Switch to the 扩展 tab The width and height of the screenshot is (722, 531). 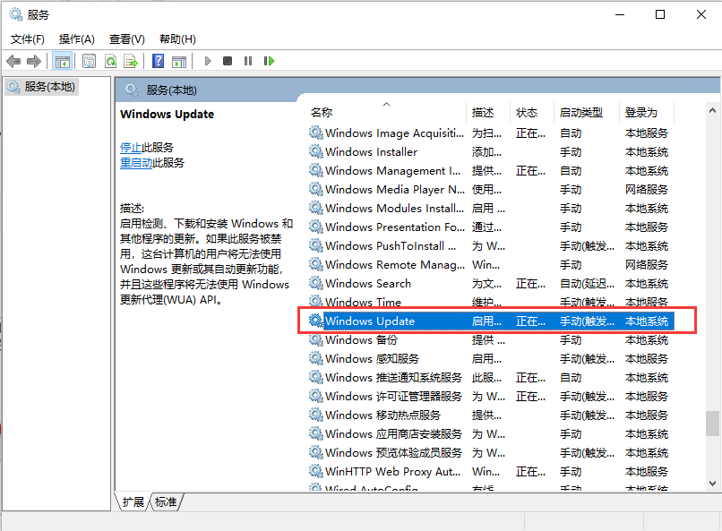tap(135, 502)
